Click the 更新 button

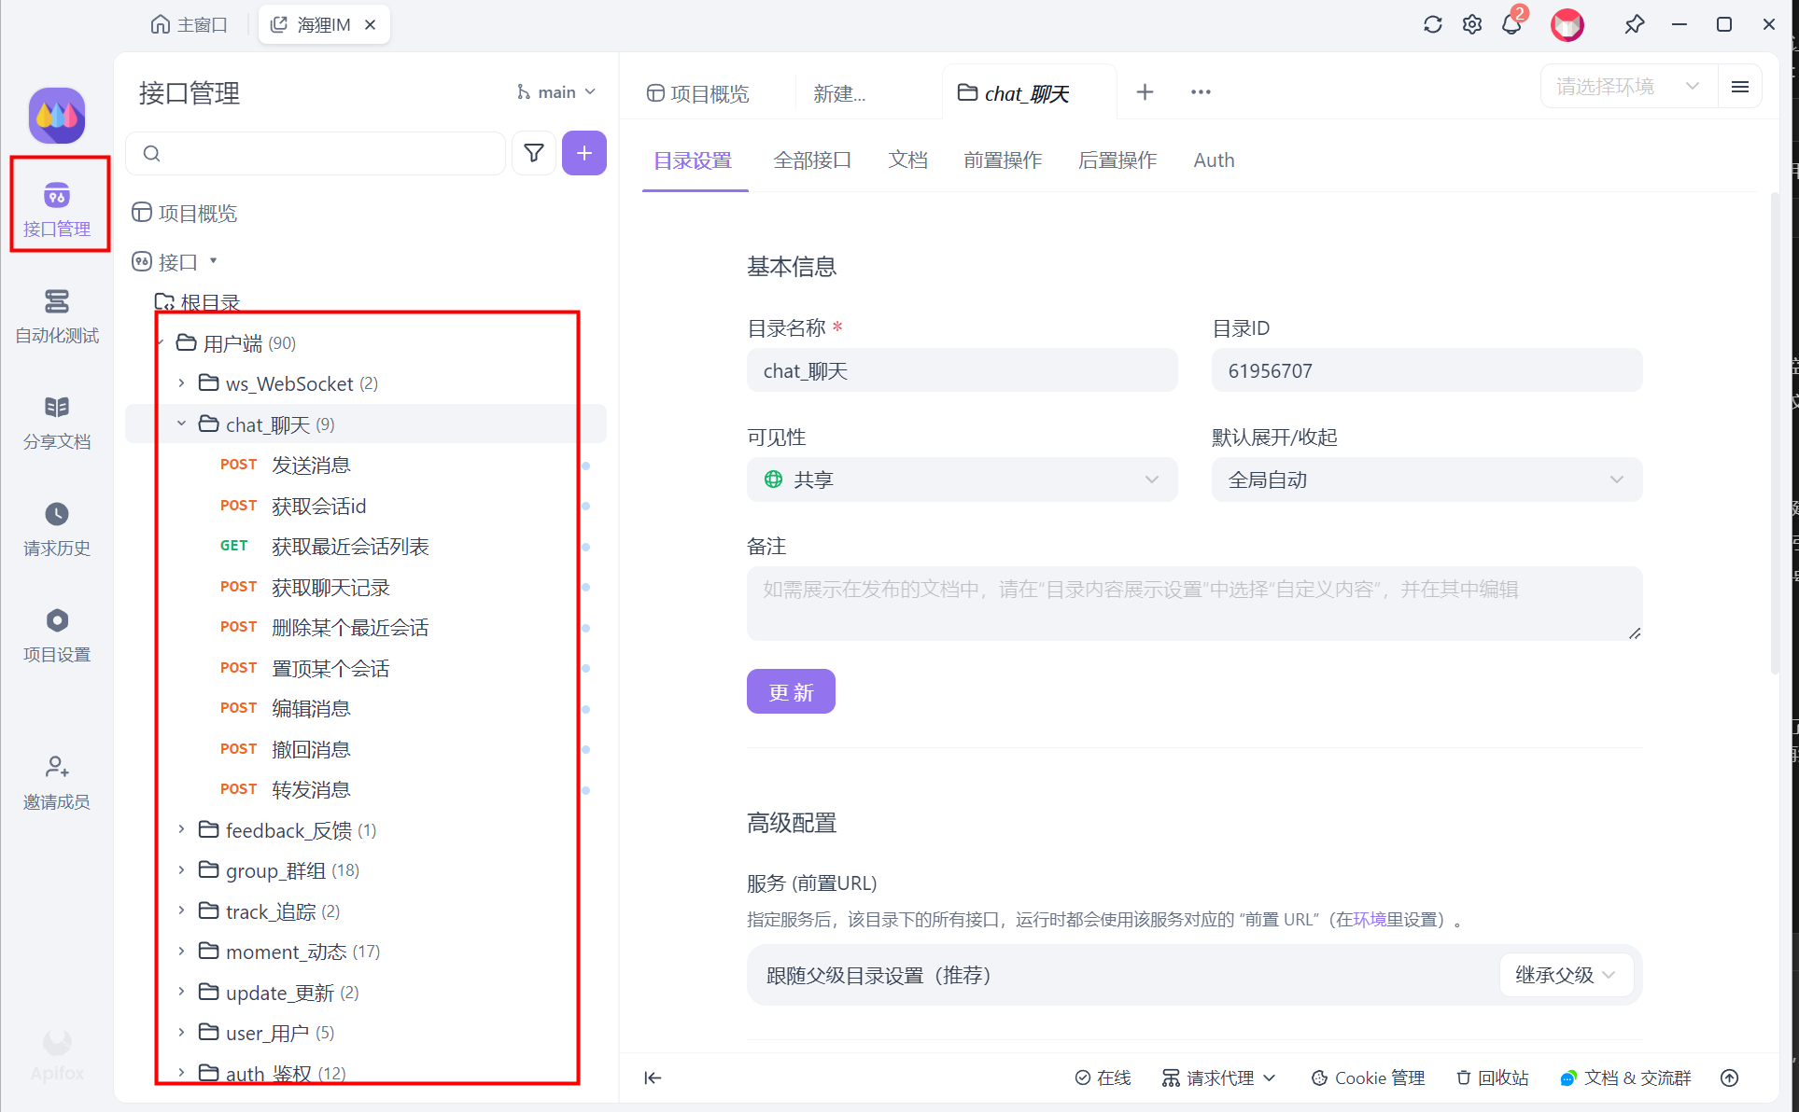click(x=791, y=692)
